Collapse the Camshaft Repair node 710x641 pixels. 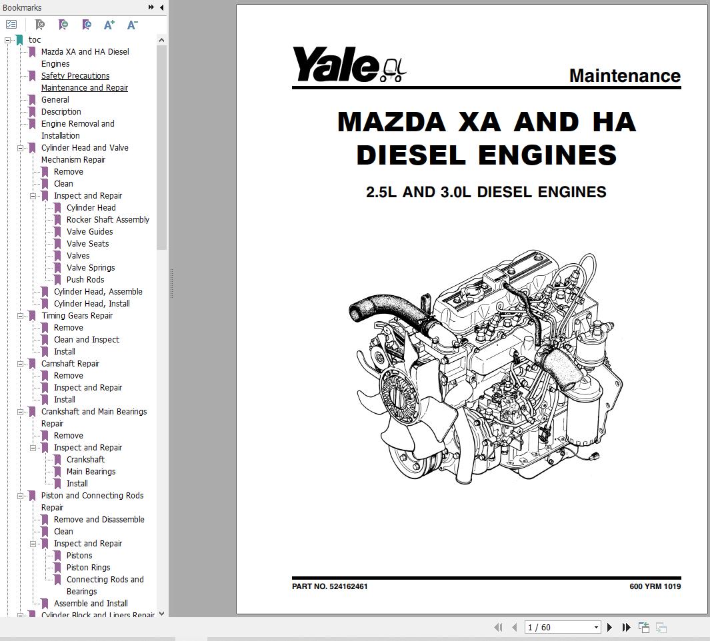coord(20,364)
